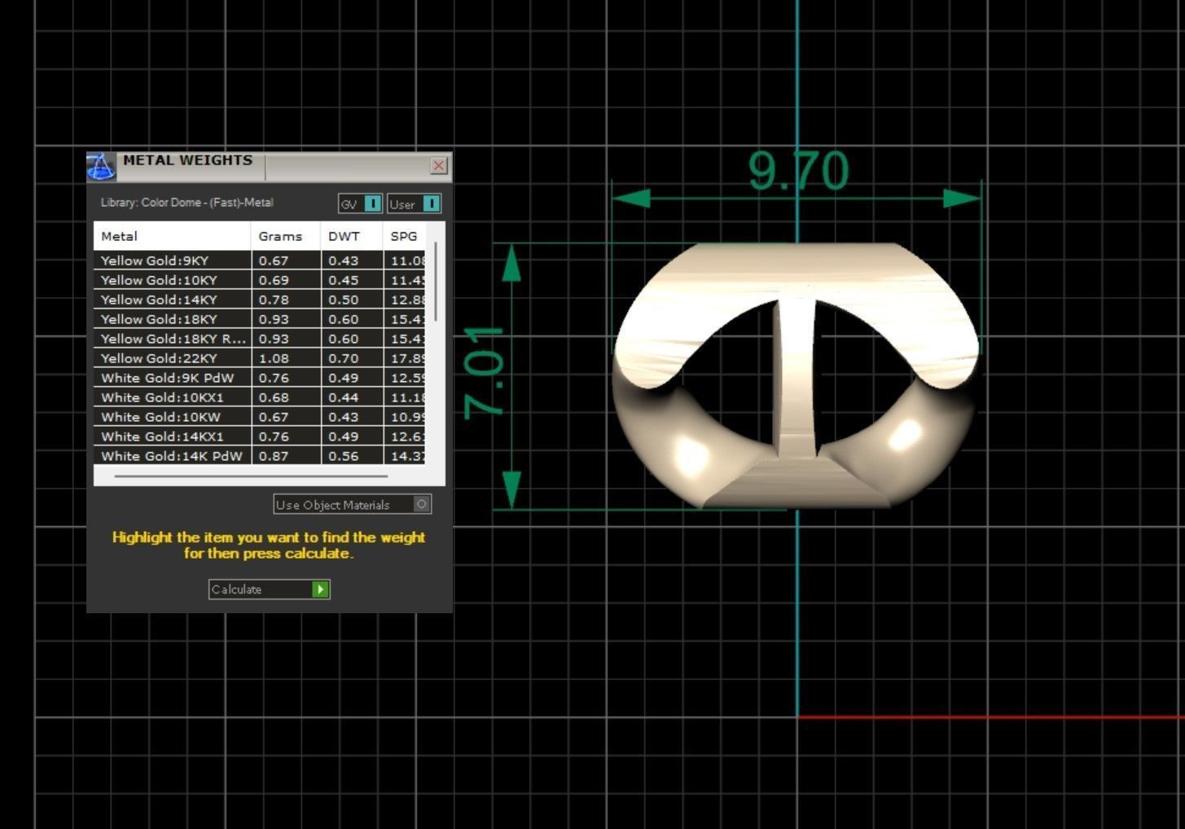
Task: Click the 7.01 height dimension label
Action: (485, 372)
